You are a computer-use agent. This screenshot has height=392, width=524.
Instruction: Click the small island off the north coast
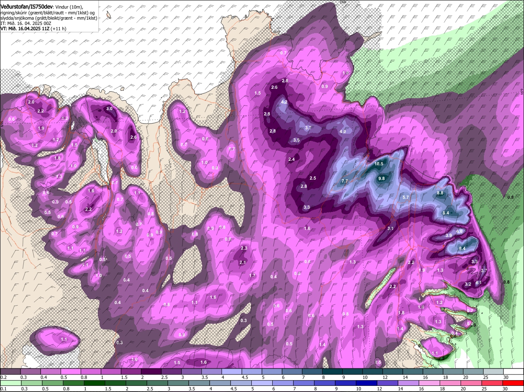point(108,15)
